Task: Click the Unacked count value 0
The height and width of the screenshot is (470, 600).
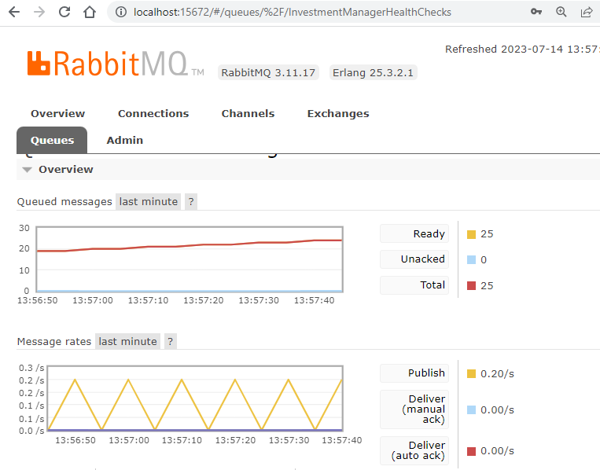Action: tap(484, 260)
